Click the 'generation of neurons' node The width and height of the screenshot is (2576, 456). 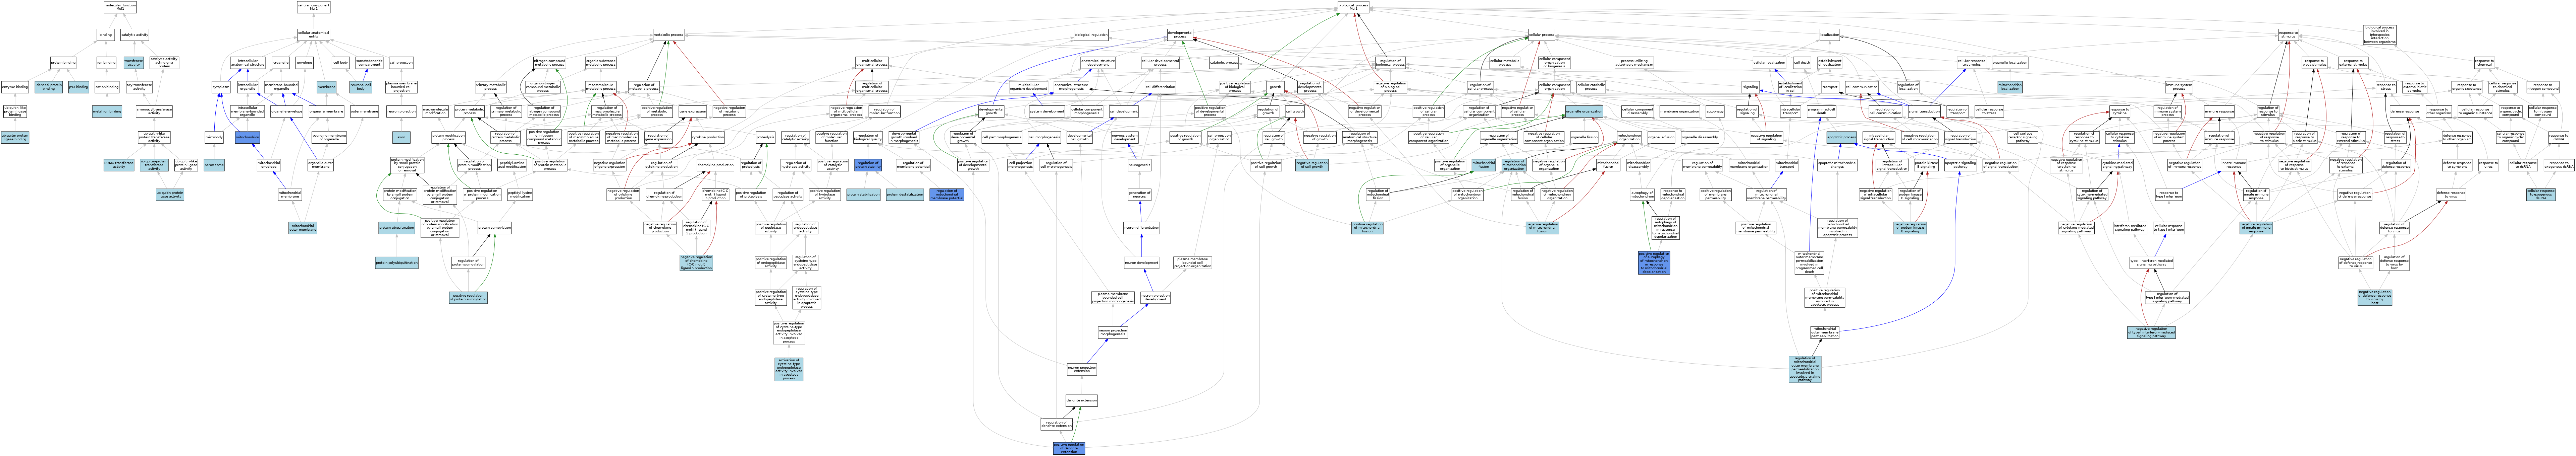click(x=1140, y=195)
